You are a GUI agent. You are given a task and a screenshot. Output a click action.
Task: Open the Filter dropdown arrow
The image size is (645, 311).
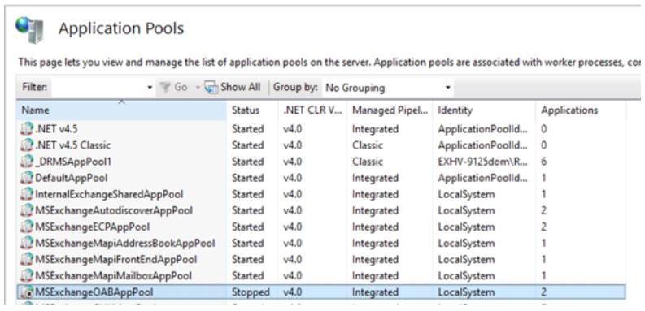click(x=150, y=88)
